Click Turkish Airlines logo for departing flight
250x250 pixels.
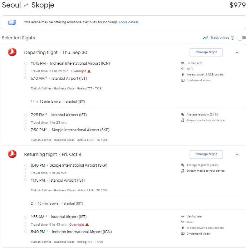tap(12, 52)
